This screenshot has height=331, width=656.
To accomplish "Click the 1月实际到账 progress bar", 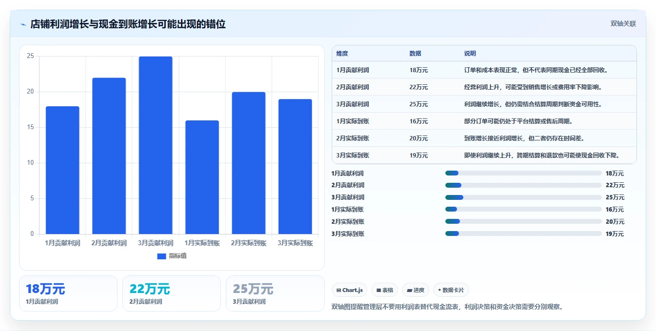I will (x=523, y=210).
